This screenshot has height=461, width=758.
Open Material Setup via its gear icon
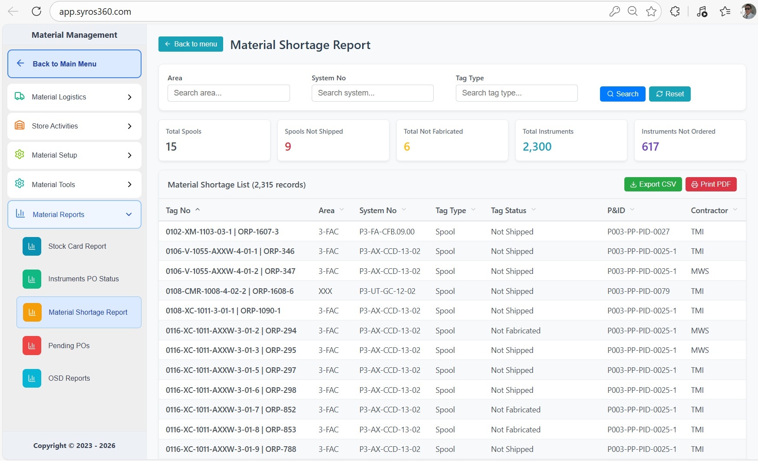(20, 155)
